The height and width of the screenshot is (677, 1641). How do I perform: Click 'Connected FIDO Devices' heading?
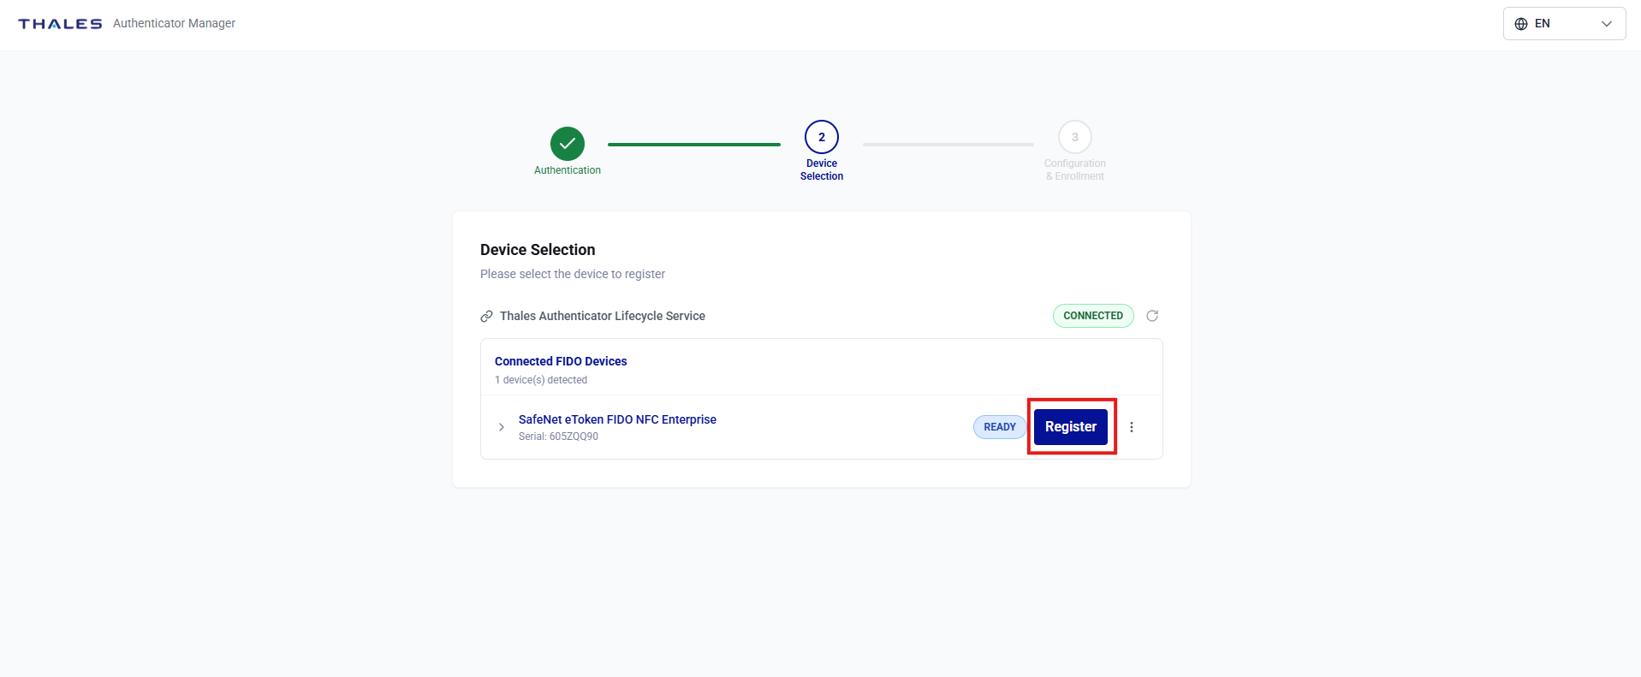(x=561, y=361)
